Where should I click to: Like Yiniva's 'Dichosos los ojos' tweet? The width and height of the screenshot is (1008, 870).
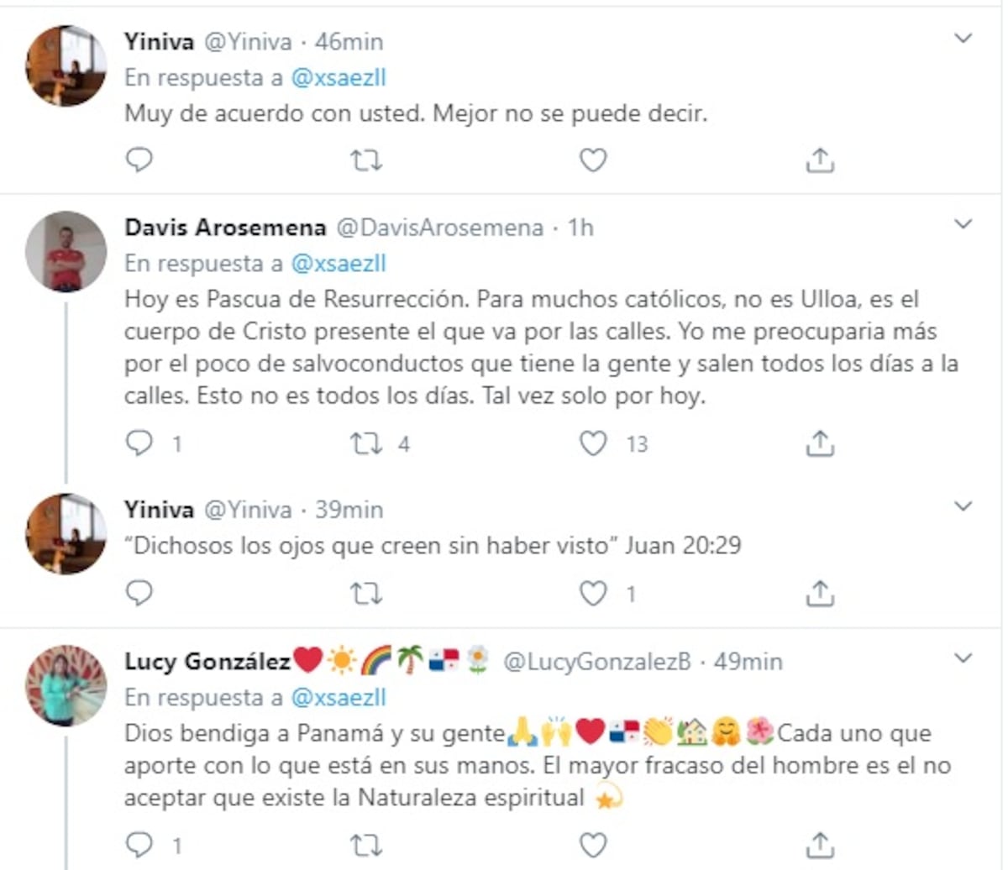point(593,593)
